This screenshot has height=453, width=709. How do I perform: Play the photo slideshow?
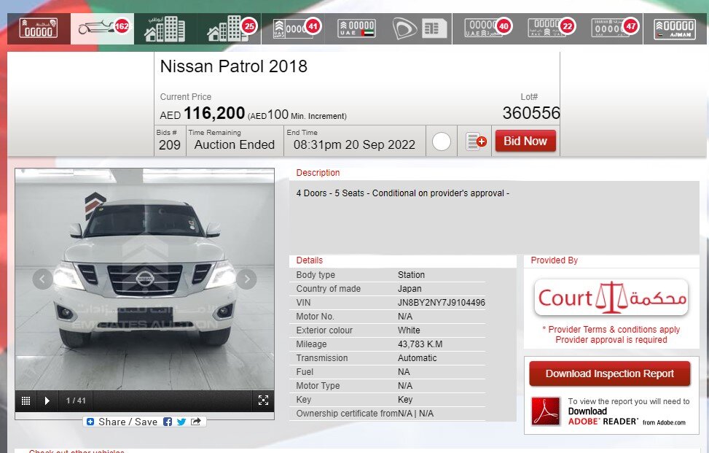(47, 400)
